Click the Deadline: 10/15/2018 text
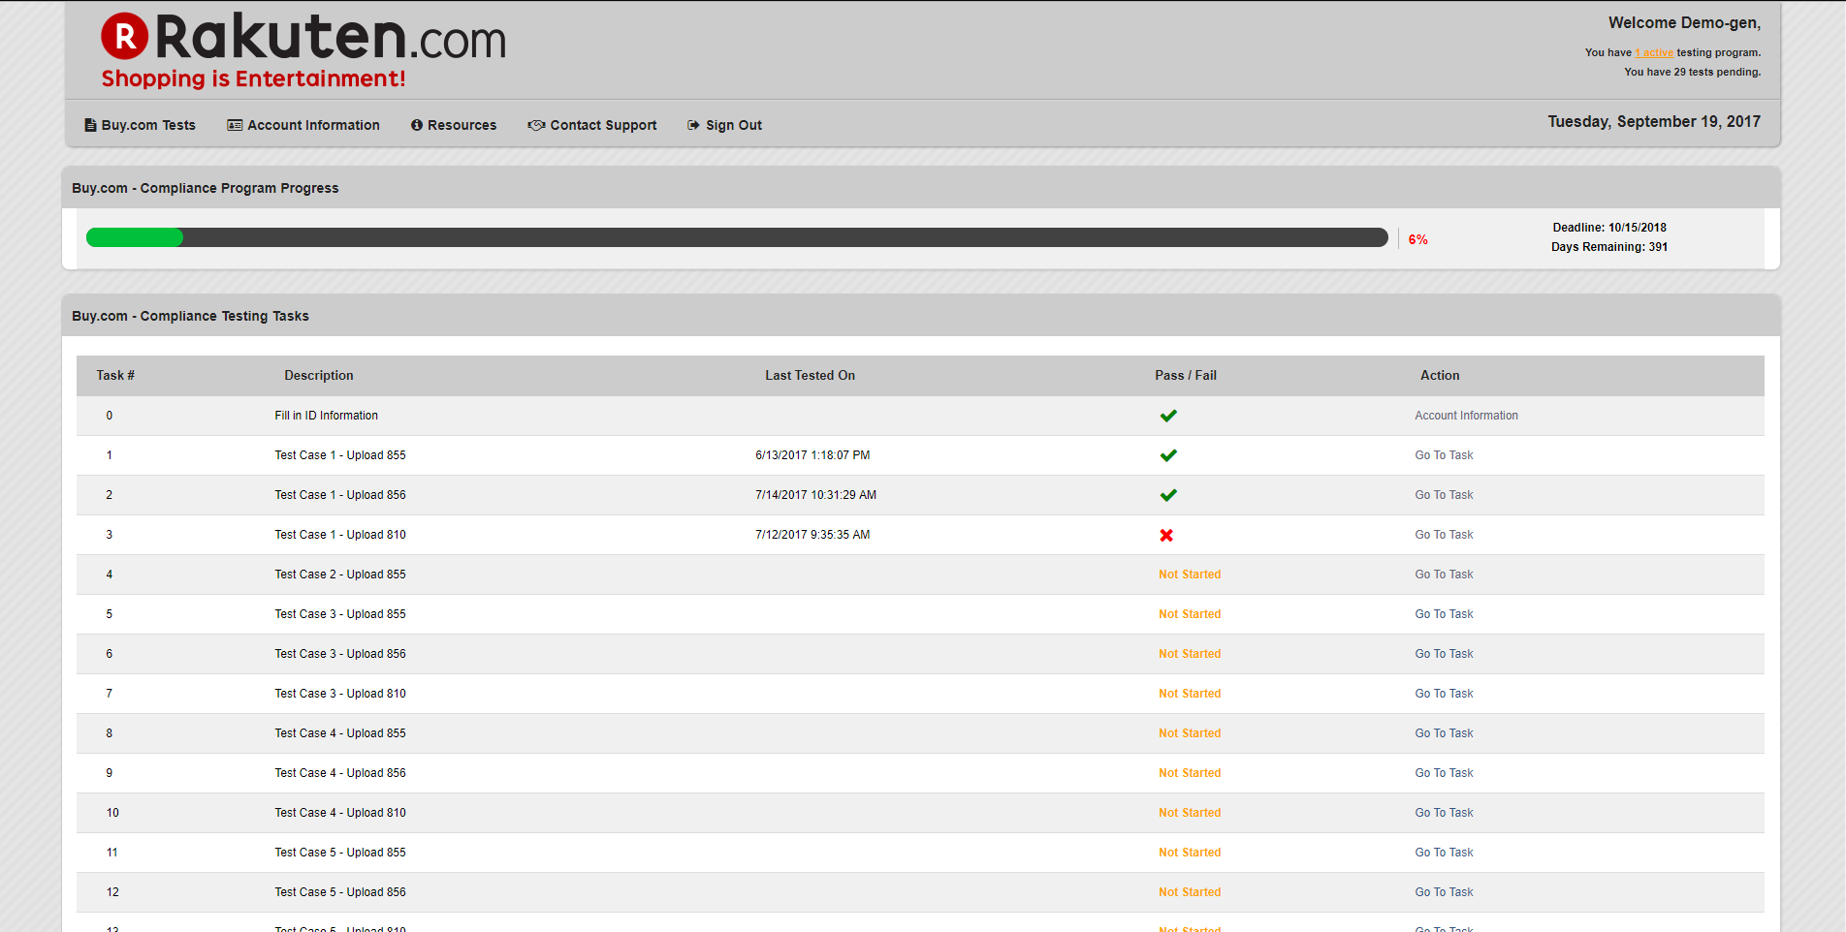Viewport: 1846px width, 932px height. click(x=1609, y=228)
